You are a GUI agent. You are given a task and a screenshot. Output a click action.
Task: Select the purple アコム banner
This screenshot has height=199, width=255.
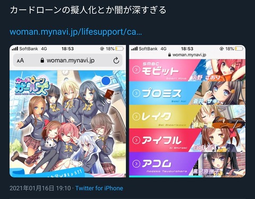187,164
